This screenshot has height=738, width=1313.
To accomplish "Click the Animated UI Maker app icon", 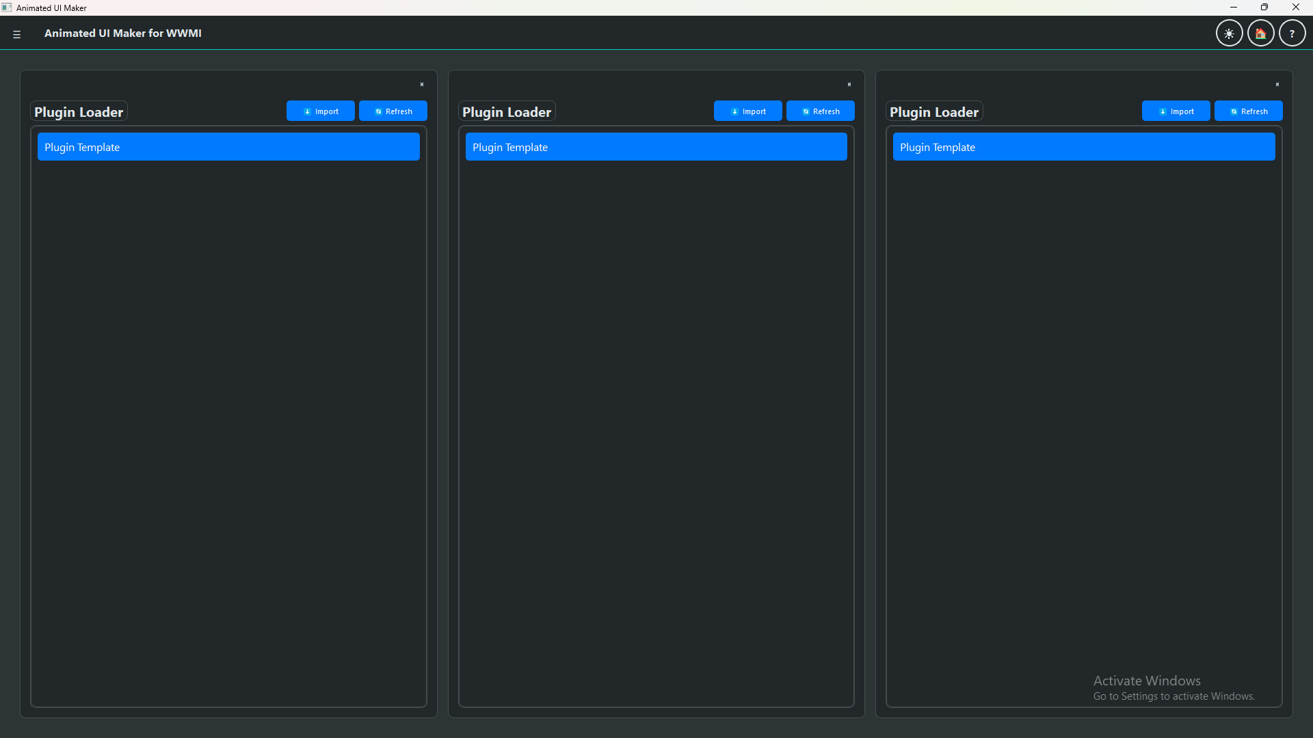I will 7,8.
